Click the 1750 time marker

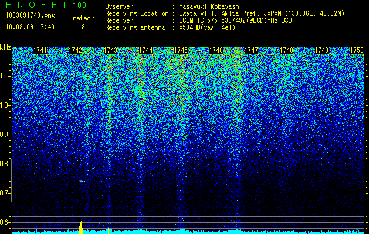click(x=357, y=50)
